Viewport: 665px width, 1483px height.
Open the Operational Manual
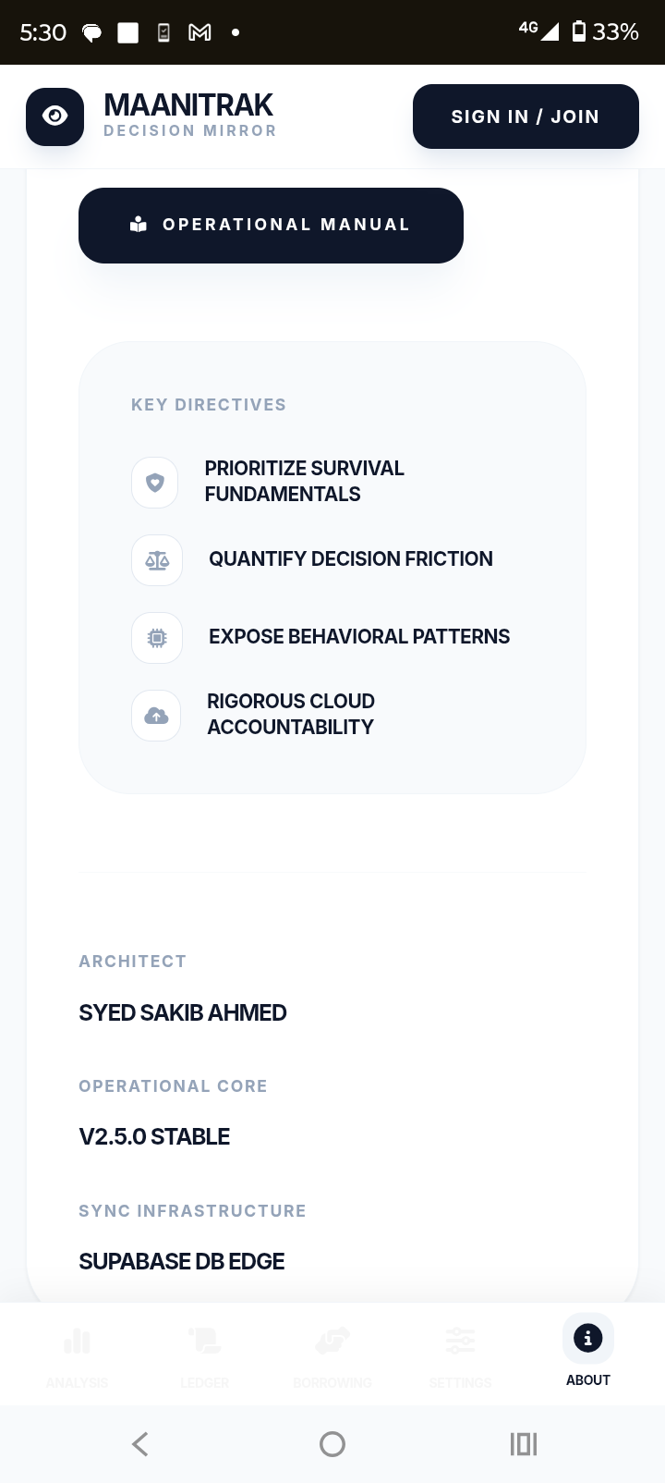pyautogui.click(x=271, y=225)
